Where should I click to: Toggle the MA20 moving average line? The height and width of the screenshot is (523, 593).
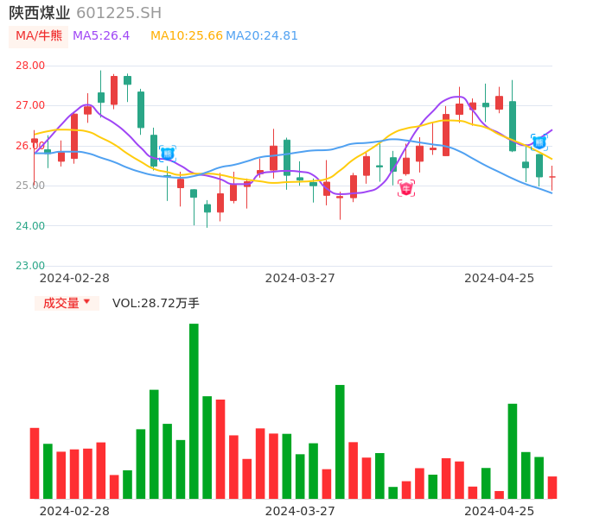[x=262, y=36]
